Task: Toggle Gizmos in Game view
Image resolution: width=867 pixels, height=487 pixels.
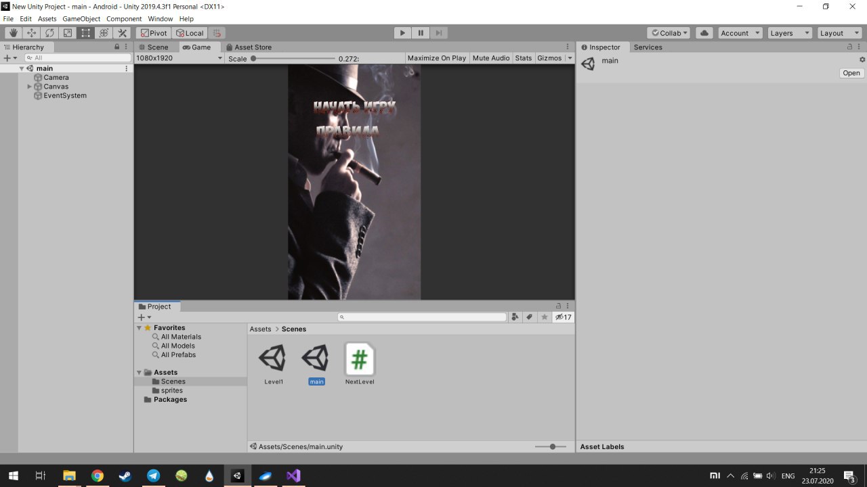Action: point(549,58)
